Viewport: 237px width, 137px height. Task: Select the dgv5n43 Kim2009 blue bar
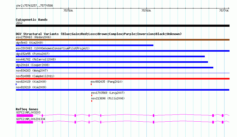(84, 45)
